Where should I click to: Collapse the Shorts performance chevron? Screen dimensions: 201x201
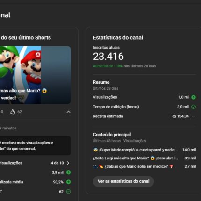(x=68, y=112)
